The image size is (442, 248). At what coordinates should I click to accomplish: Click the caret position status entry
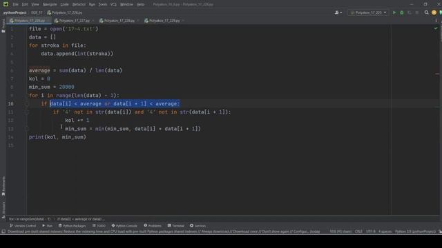coord(340,231)
